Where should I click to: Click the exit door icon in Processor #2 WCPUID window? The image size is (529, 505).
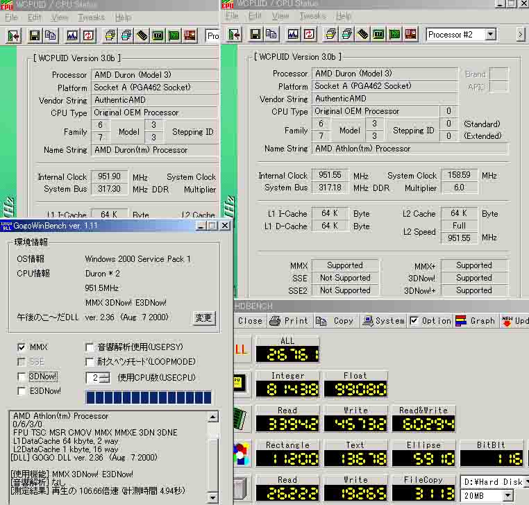coord(234,35)
